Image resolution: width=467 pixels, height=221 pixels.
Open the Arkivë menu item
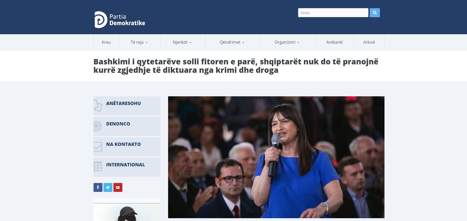tap(369, 42)
